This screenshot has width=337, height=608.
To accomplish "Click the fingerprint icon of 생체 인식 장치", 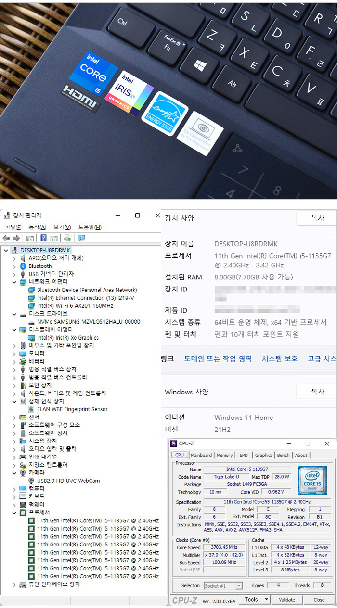I will coord(23,401).
